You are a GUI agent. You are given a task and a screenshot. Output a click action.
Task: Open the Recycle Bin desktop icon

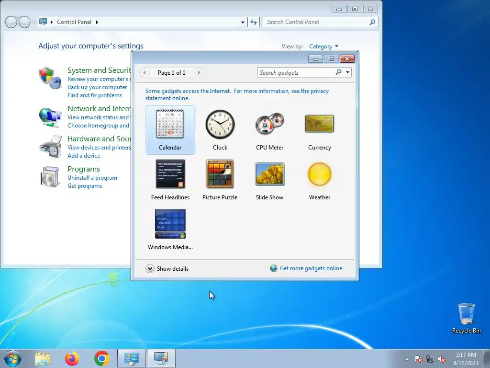point(466,318)
